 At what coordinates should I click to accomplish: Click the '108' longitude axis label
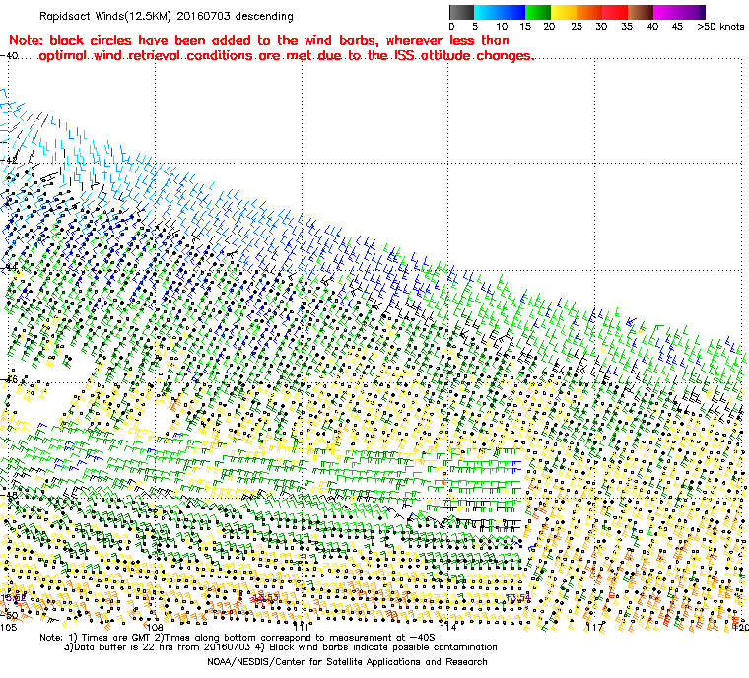click(155, 627)
